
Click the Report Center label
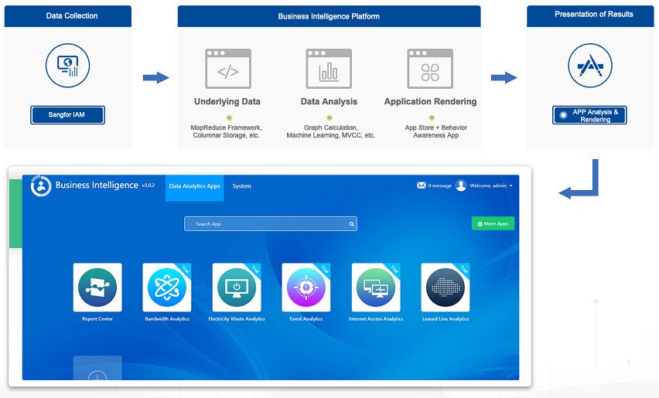[97, 319]
